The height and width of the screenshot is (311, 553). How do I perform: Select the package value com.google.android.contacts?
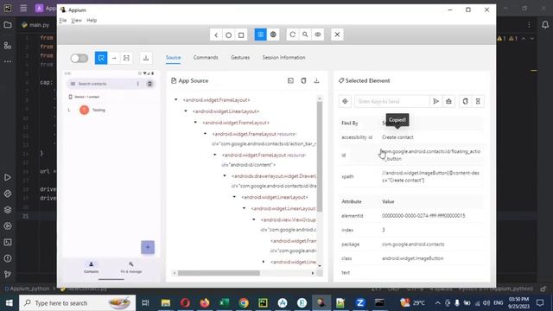point(413,244)
